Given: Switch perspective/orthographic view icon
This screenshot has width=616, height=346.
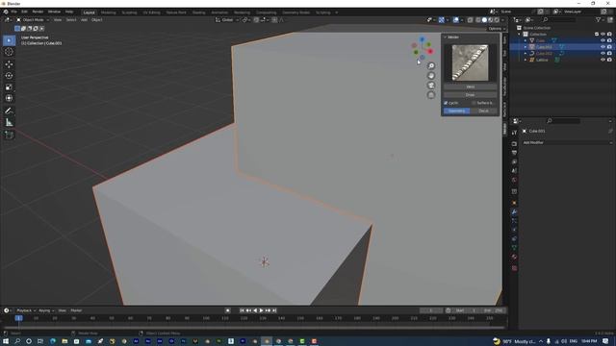Looking at the screenshot, I should (431, 95).
